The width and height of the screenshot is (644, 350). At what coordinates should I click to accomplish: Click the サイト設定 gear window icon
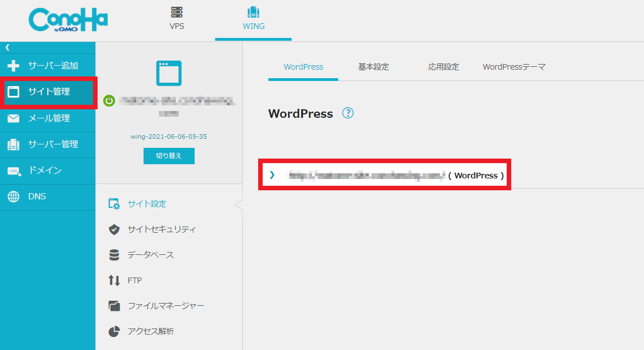click(114, 204)
